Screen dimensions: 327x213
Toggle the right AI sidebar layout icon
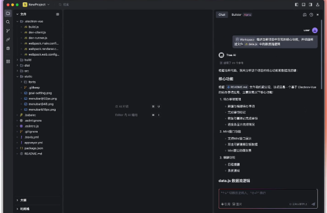(x=311, y=4)
